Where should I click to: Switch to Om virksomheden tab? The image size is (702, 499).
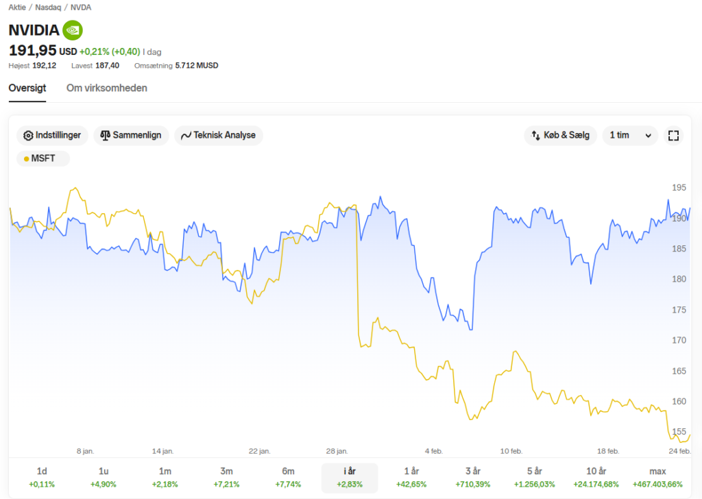(106, 88)
